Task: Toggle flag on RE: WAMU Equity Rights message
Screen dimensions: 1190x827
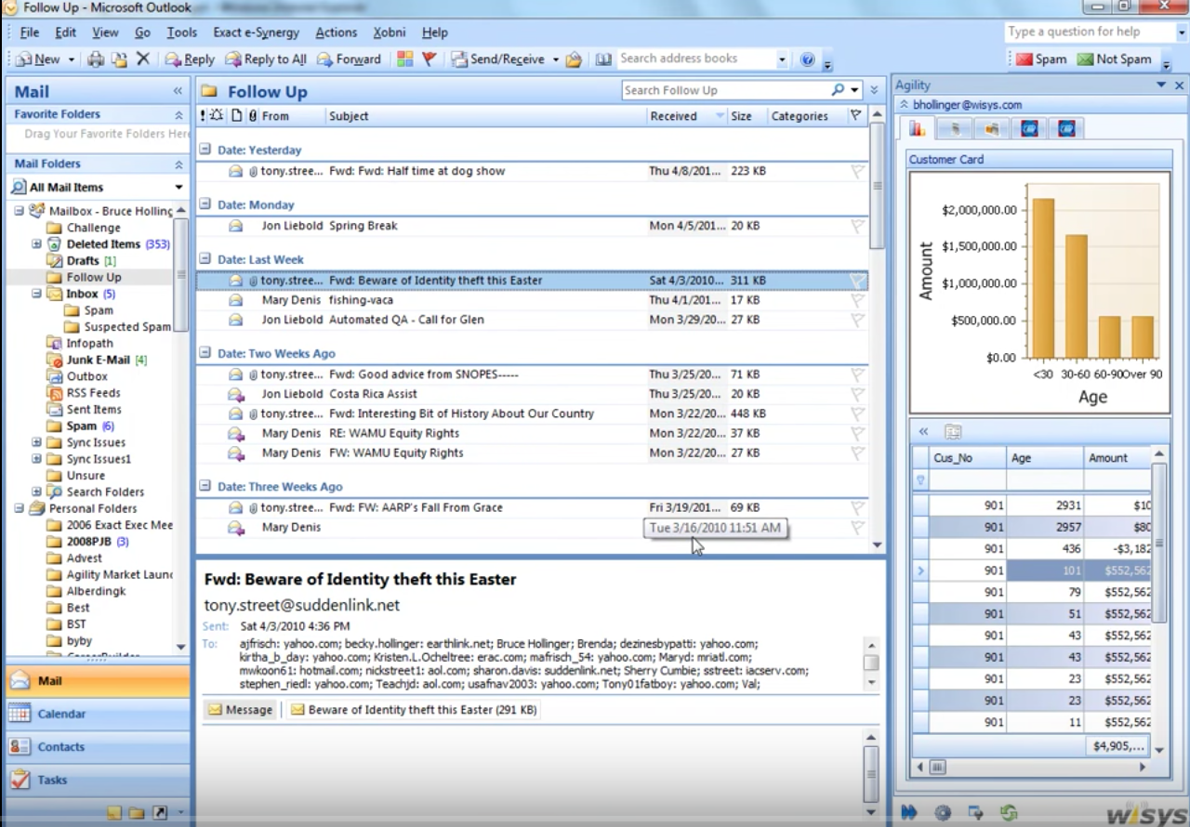Action: click(857, 433)
